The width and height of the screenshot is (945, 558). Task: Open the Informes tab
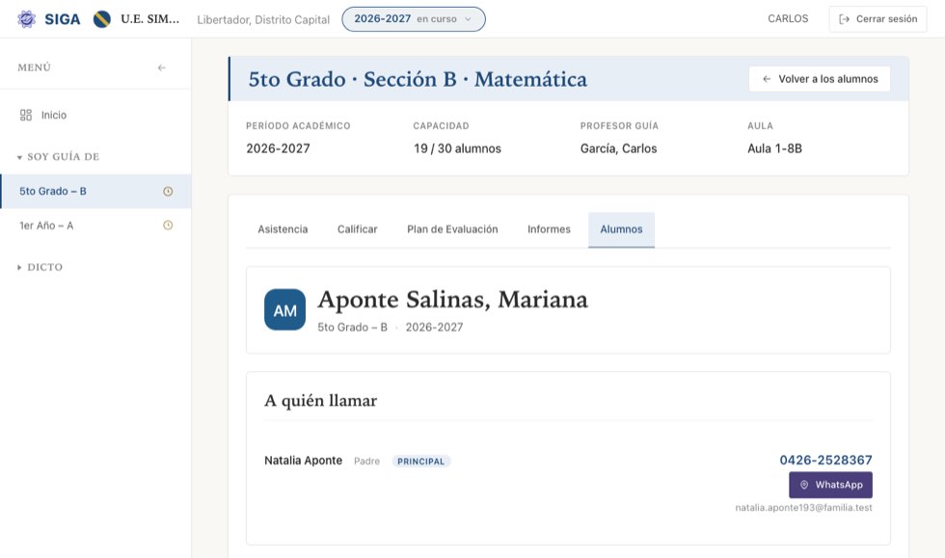click(x=549, y=229)
